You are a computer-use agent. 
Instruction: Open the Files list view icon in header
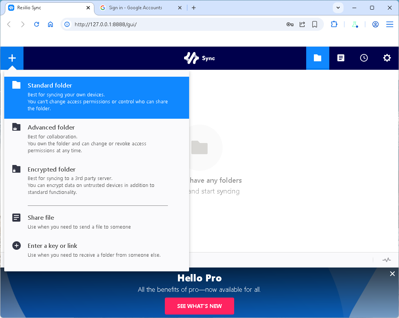[x=341, y=58]
